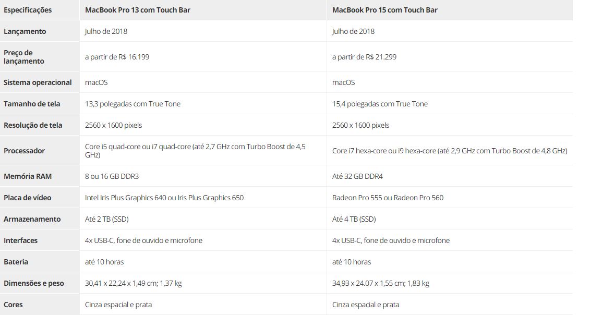Screen dimensions: 590x315
Task: Select the '30,41 x 22,24 x 1,49 cm' dimensions cell
Action: [x=133, y=283]
